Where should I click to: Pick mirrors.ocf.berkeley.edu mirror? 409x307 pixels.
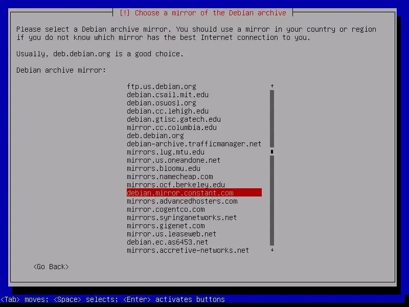(176, 185)
